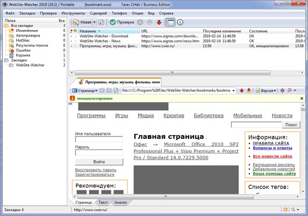Image resolution: width=308 pixels, height=216 pixels.
Task: Click the Имя пользователя input field
Action: tap(99, 140)
